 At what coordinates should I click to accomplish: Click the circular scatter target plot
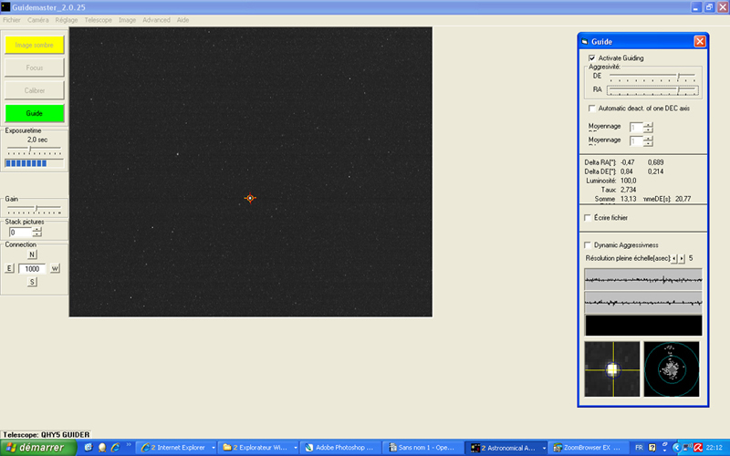point(672,369)
